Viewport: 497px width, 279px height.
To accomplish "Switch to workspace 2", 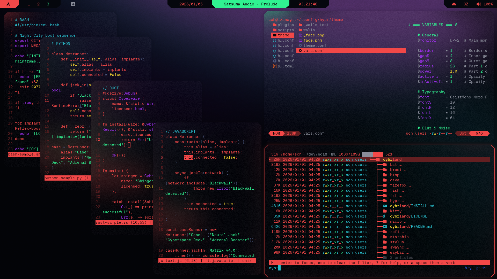I will [x=38, y=4].
